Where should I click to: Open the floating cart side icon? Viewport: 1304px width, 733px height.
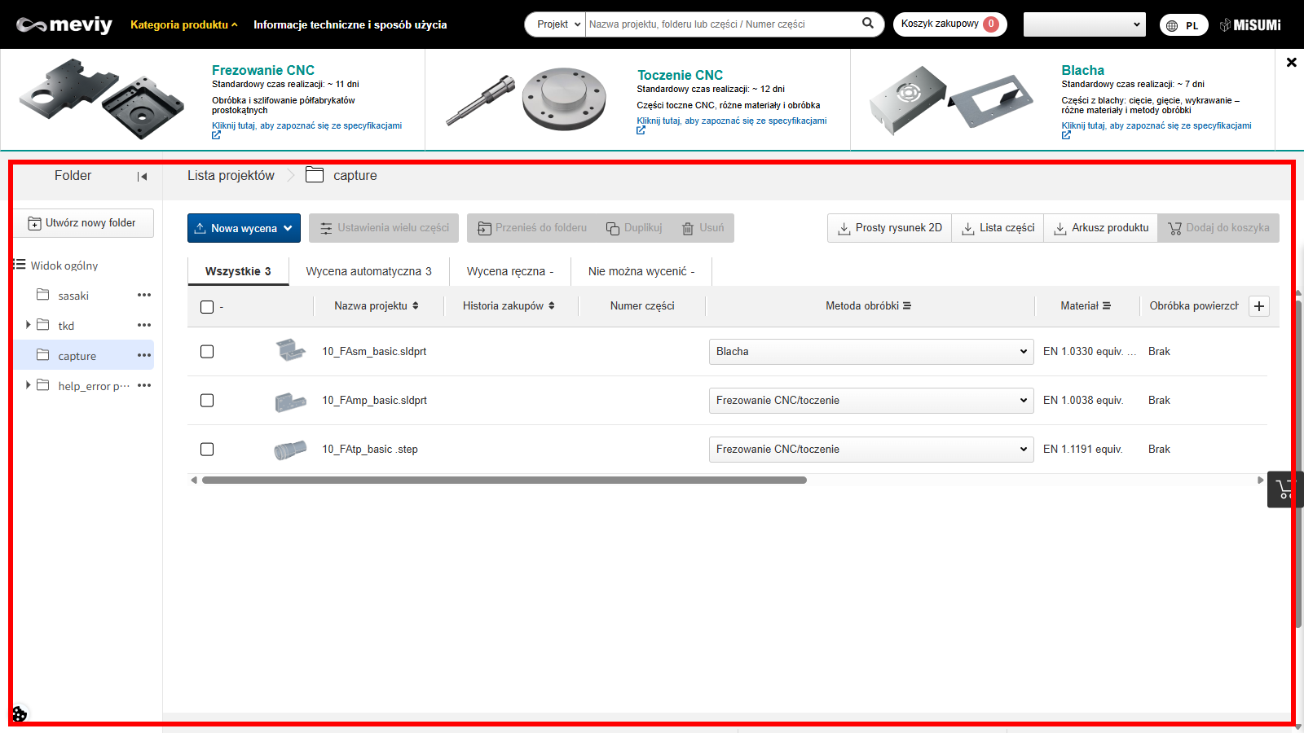point(1285,489)
